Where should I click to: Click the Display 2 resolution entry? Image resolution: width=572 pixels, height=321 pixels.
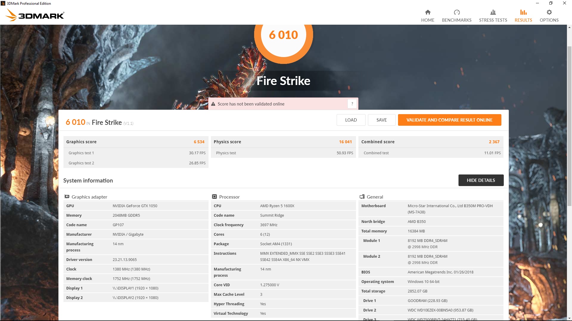[136, 298]
